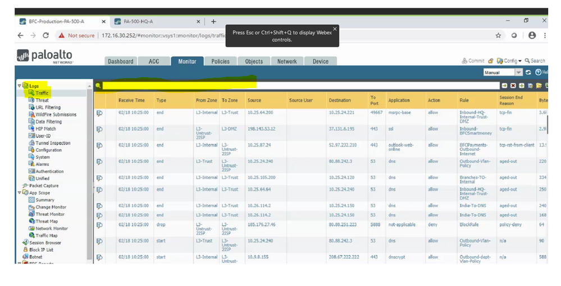
Task: Dismiss the Webex controls notification
Action: [335, 29]
